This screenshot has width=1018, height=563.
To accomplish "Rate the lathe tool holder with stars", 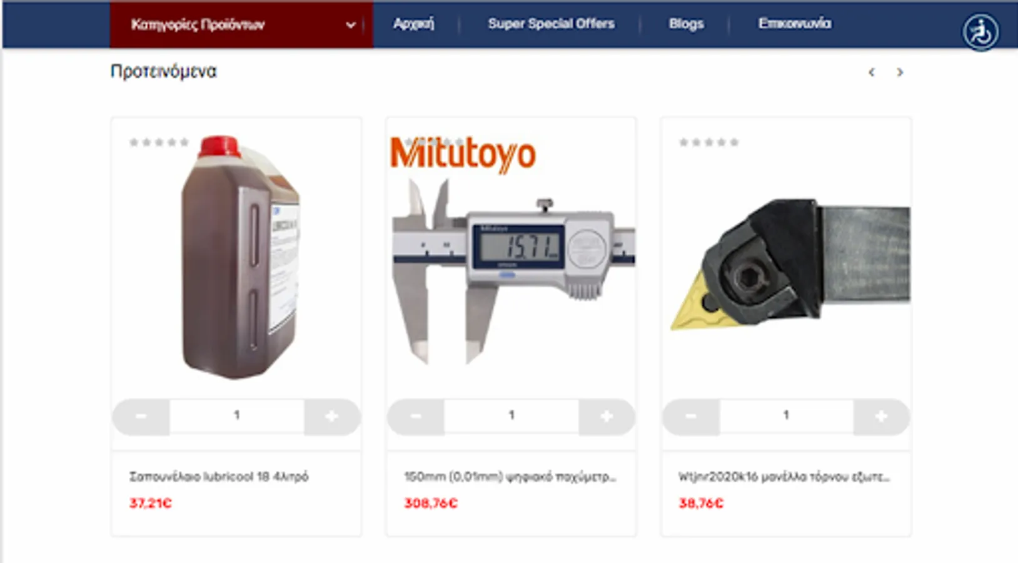I will [x=709, y=143].
